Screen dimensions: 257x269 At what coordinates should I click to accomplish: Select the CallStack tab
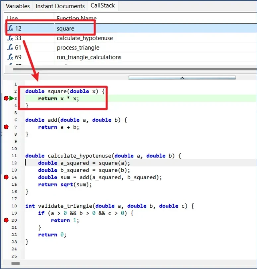point(102,6)
